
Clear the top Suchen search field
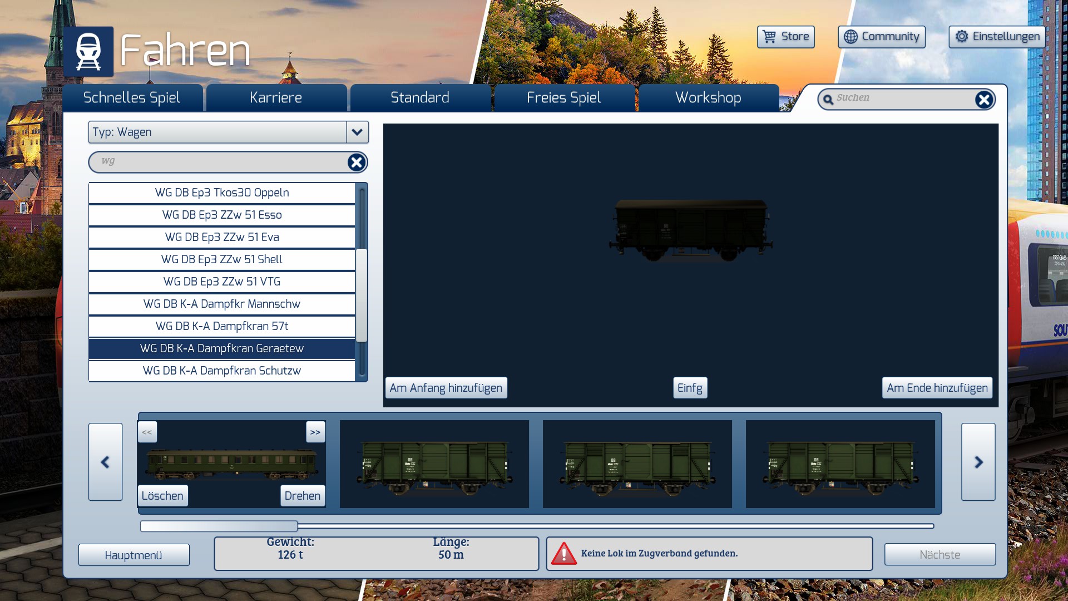[x=983, y=100]
